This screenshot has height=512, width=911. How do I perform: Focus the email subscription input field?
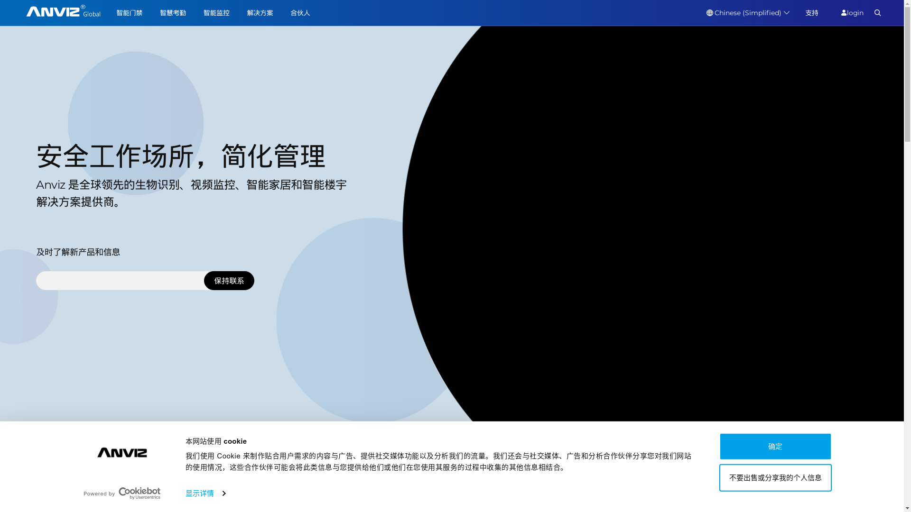(x=121, y=281)
